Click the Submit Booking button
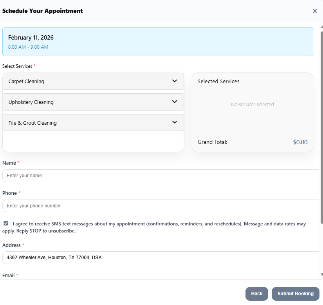Viewport: 323px width, 305px height. pos(295,294)
